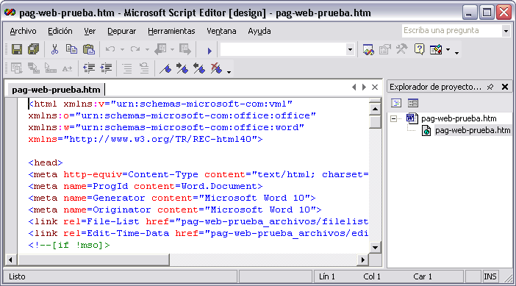Click the horizontal scrollbar right arrow

coord(362,260)
